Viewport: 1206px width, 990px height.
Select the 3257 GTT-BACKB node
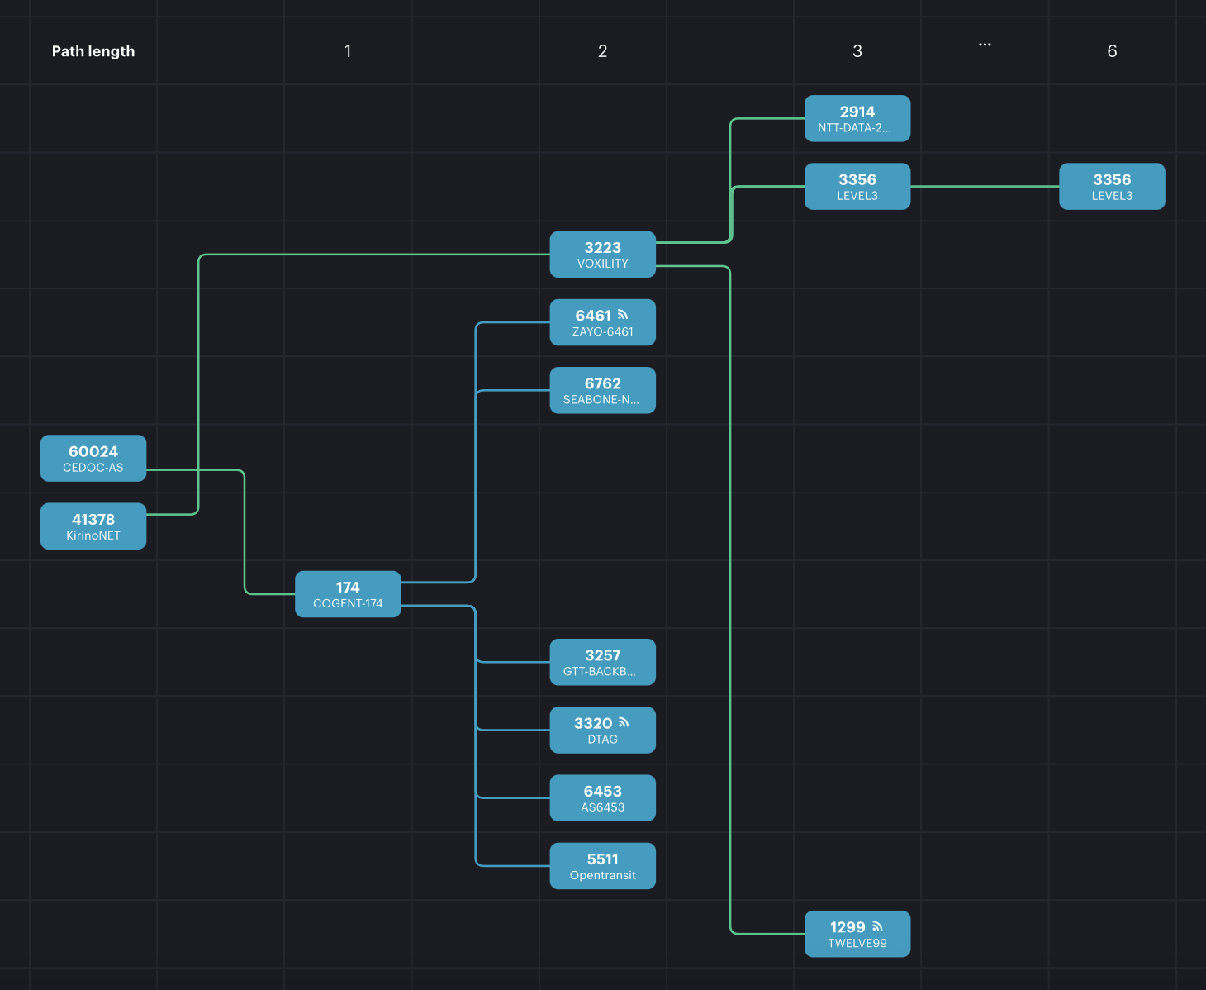point(602,663)
